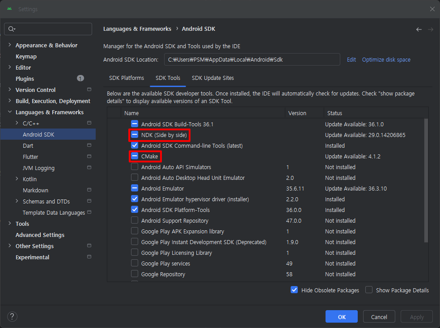
Task: Click the Languages & Frameworks breadcrumb
Action: coord(137,29)
